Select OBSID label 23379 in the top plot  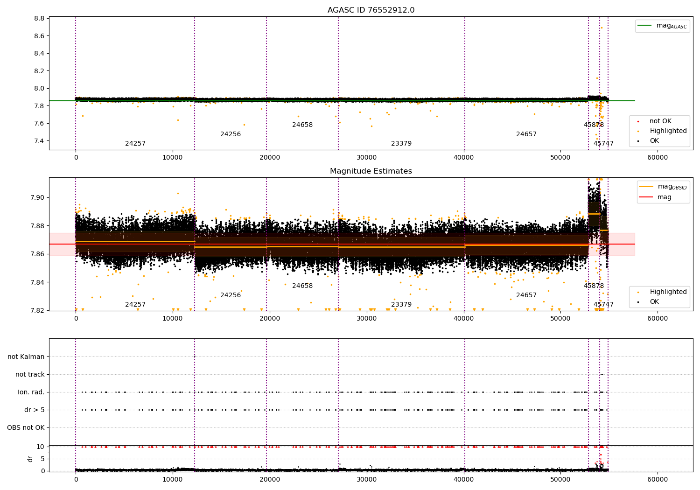(401, 144)
